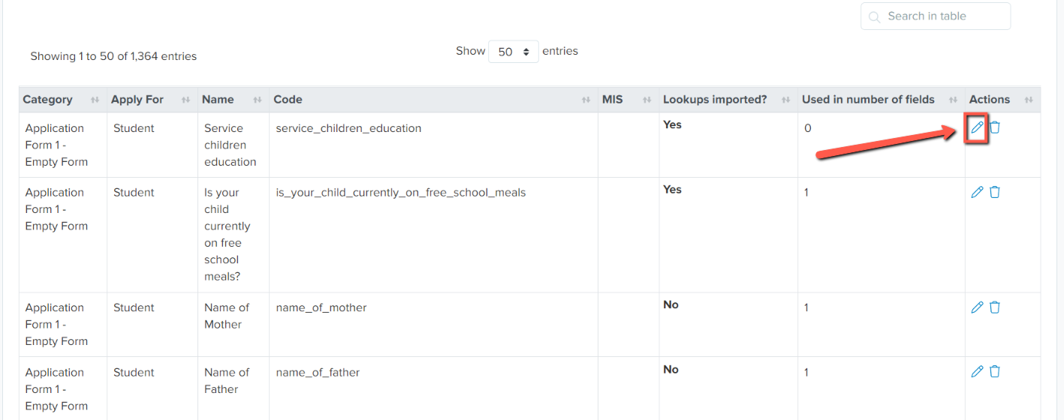This screenshot has height=420, width=1064.
Task: Click trash icon for name_of_mother row
Action: 994,307
